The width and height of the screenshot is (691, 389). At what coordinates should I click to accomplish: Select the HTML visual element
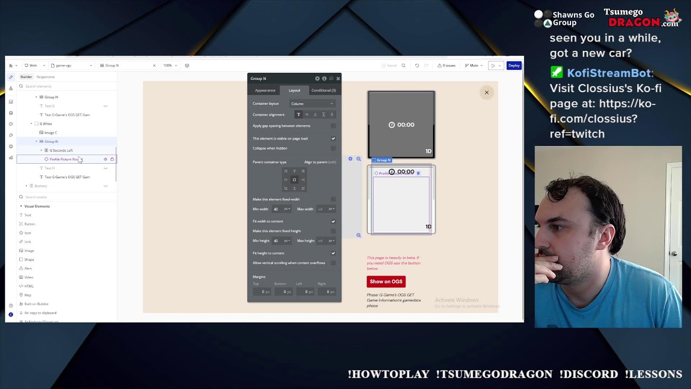tap(26, 286)
